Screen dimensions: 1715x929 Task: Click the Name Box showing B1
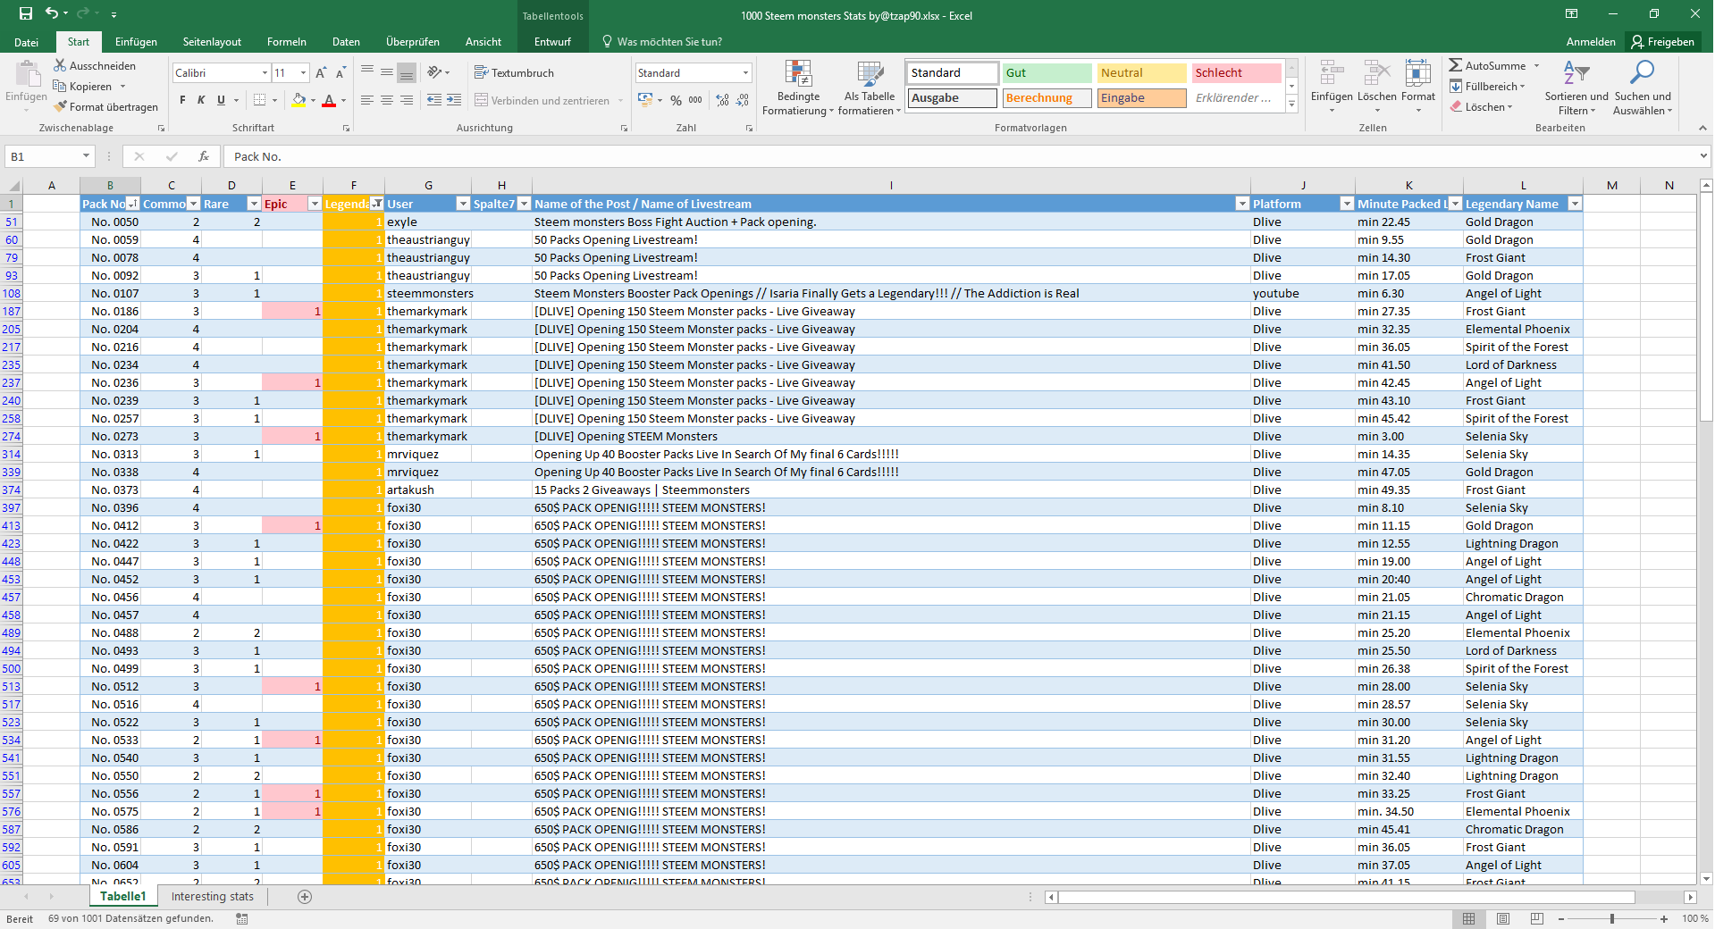point(49,156)
